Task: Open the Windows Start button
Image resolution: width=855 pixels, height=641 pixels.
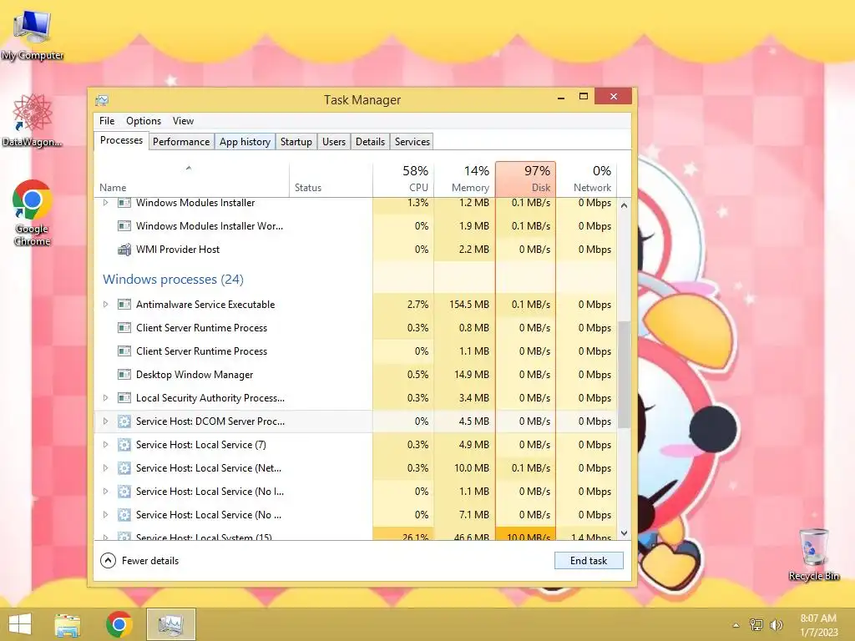Action: click(x=20, y=624)
